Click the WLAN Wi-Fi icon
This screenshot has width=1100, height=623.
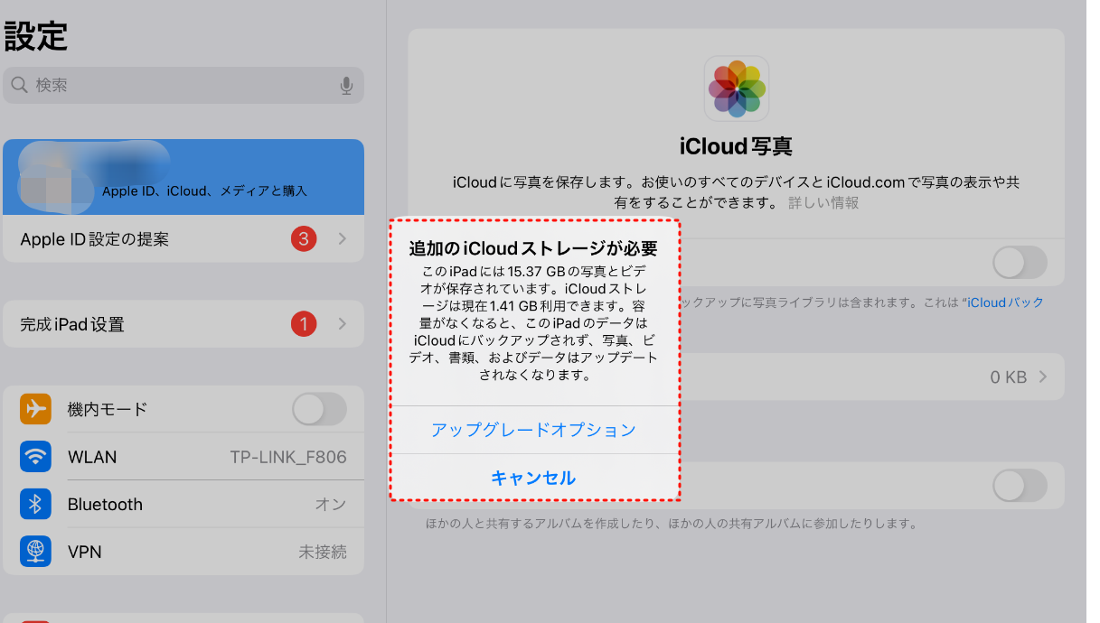coord(35,457)
